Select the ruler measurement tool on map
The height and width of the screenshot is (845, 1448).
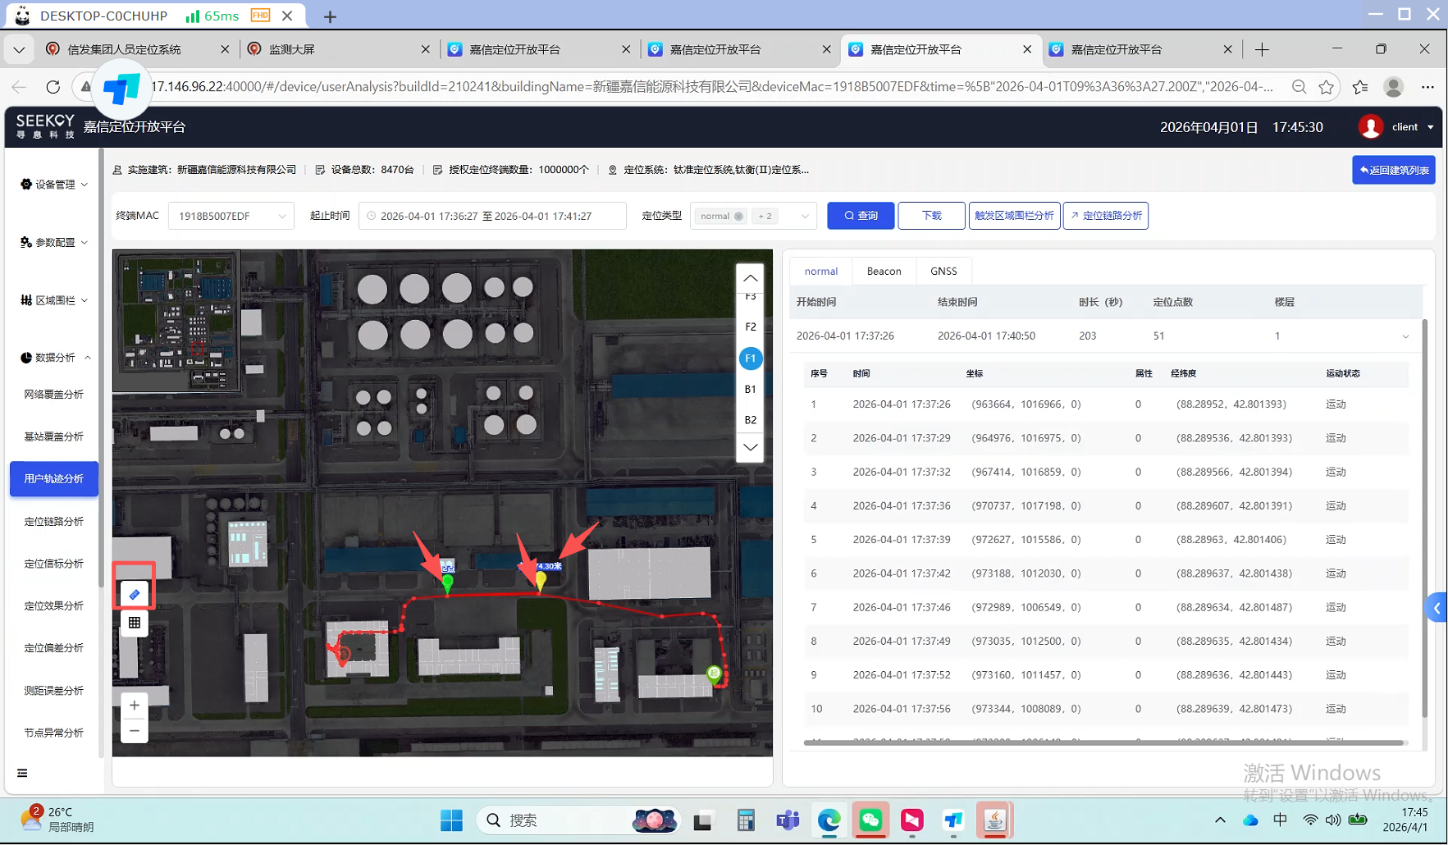(135, 594)
